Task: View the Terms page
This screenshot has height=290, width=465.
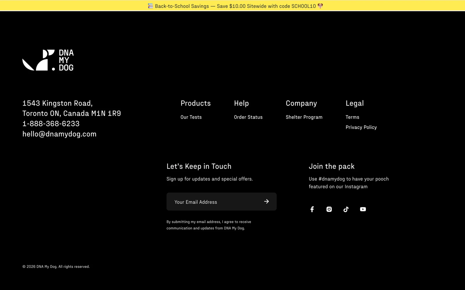Action: 352,117
